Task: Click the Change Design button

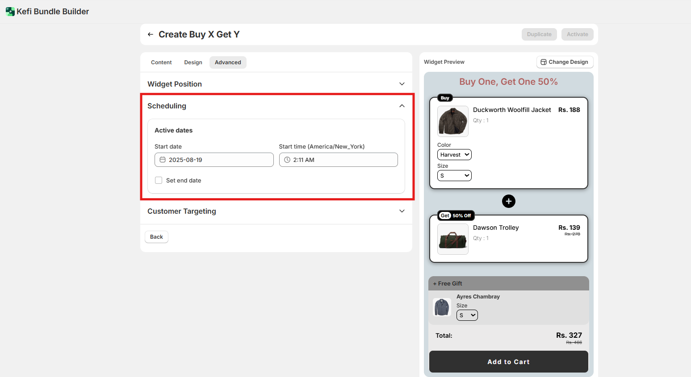Action: click(x=565, y=62)
